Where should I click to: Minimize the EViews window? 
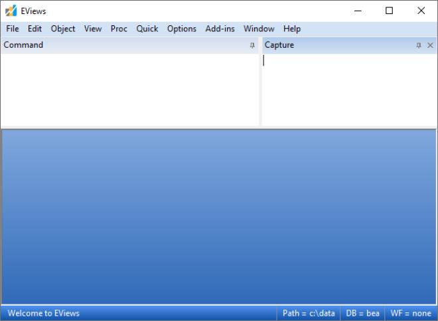coord(358,11)
